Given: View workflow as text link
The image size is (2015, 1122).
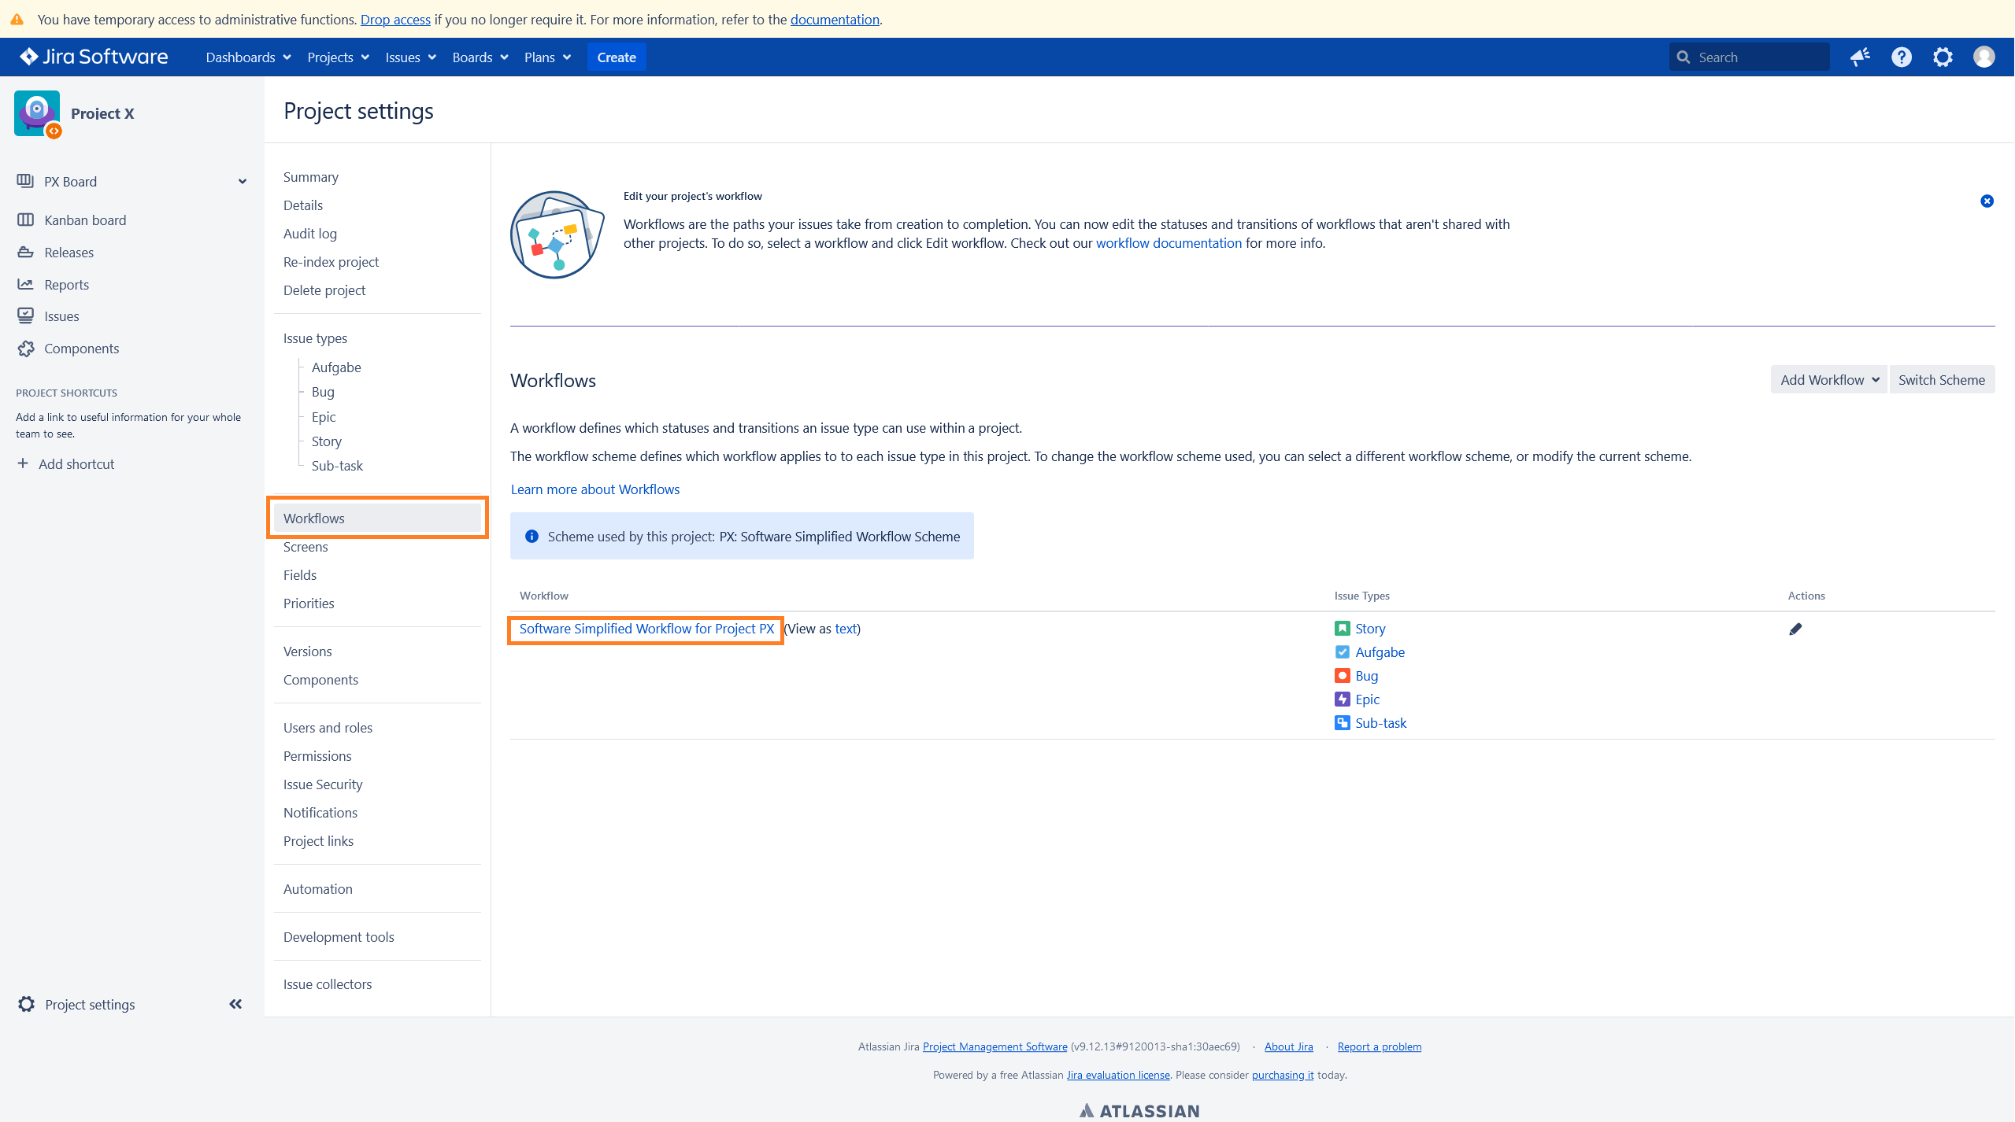Looking at the screenshot, I should coord(846,629).
